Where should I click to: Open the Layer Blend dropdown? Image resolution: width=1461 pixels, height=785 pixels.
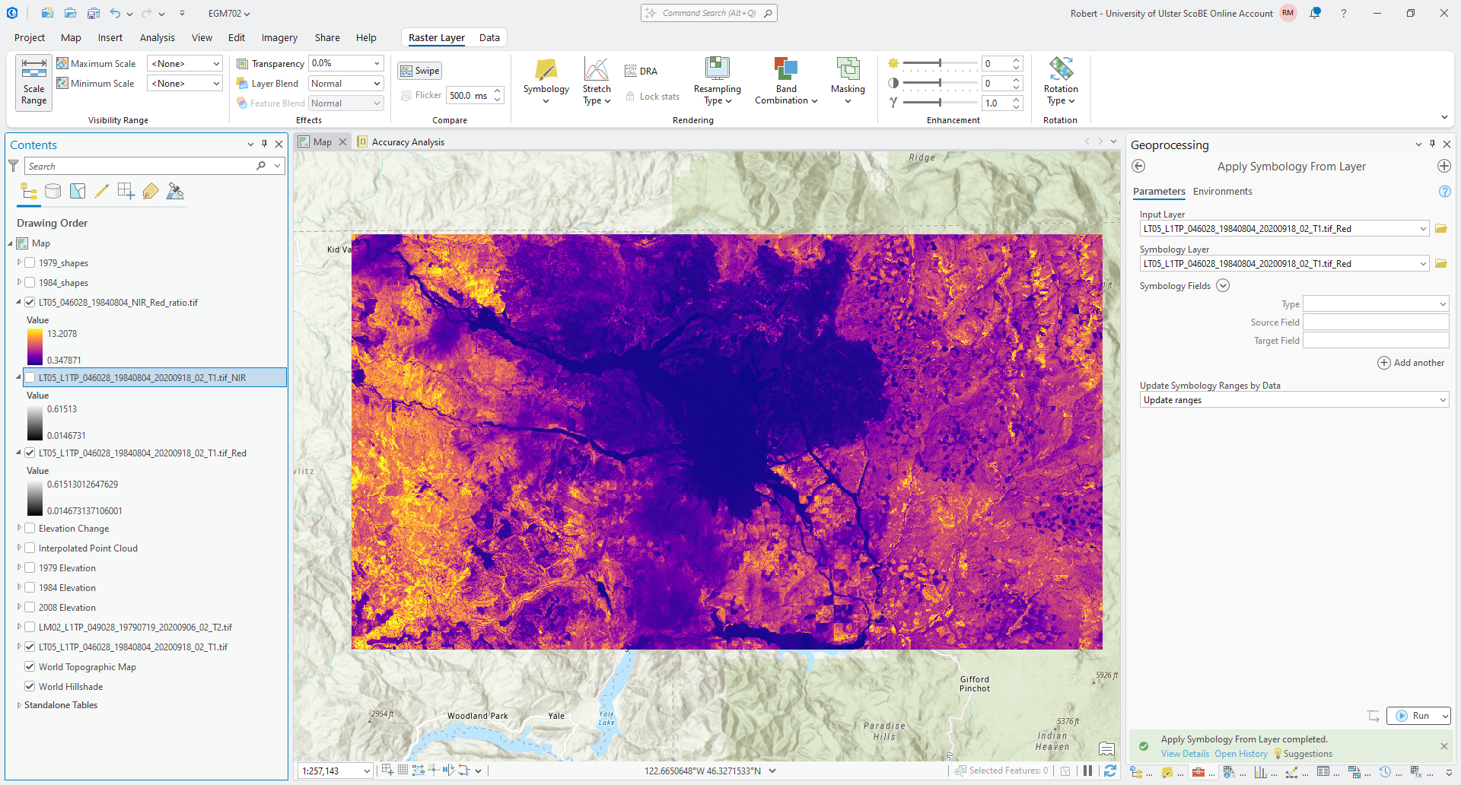345,84
